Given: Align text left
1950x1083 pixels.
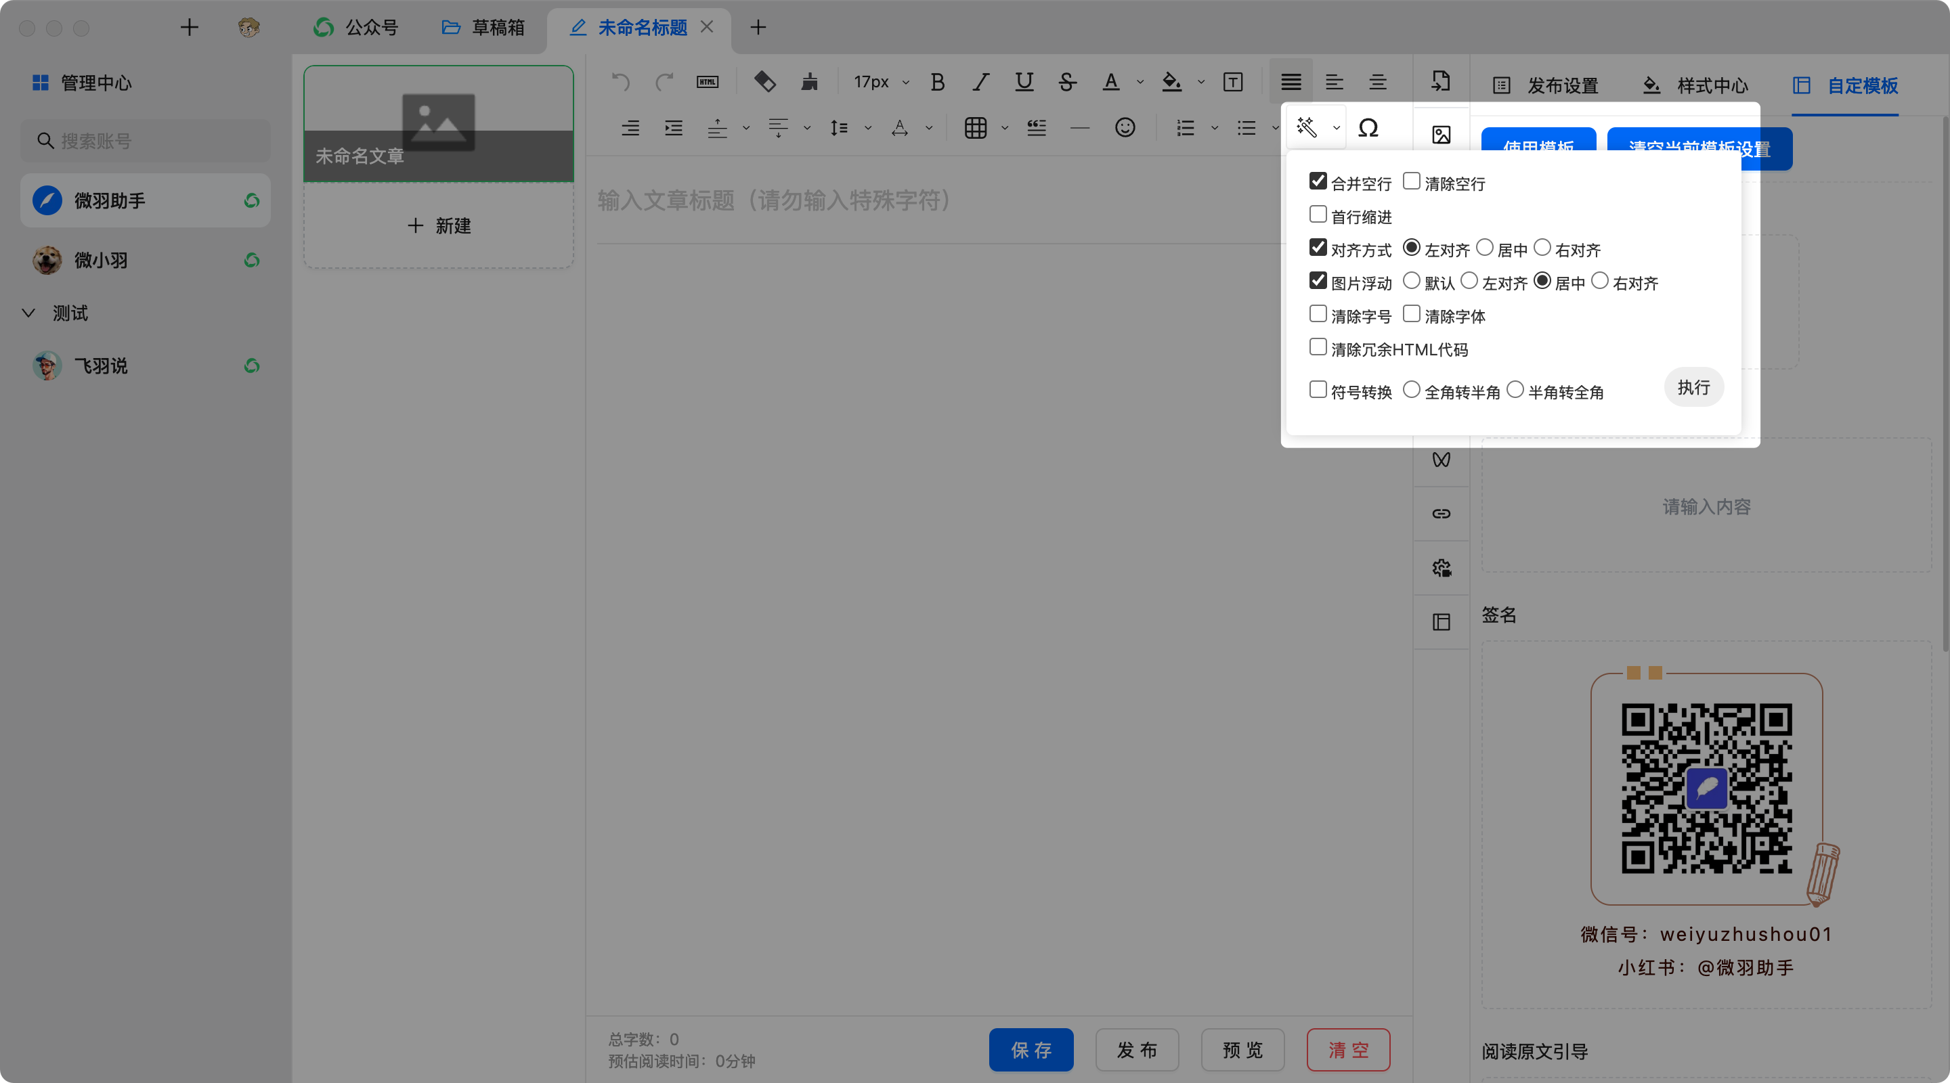Looking at the screenshot, I should 1334,82.
